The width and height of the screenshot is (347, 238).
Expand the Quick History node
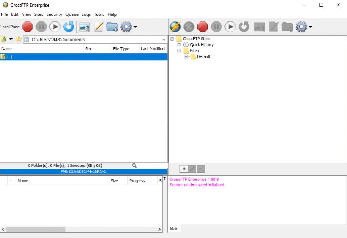[179, 45]
